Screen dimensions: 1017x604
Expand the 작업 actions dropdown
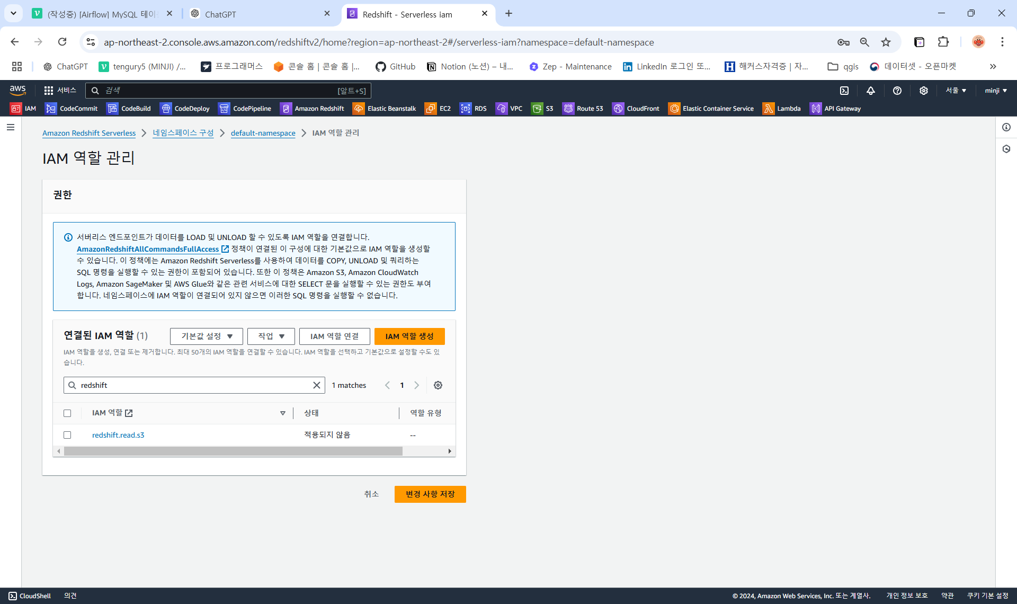271,336
